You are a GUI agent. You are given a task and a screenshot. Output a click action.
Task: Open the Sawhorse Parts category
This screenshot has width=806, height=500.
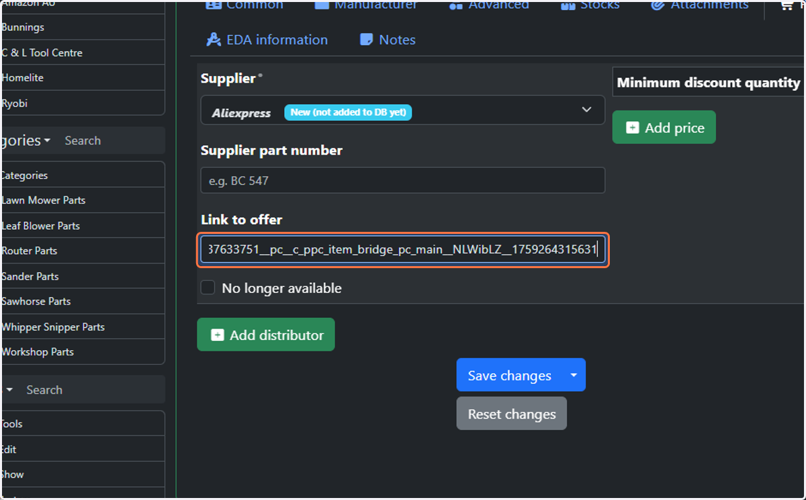click(x=82, y=301)
